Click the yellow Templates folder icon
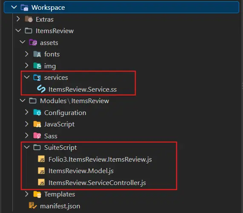Viewport: 243px width, 213px height. [x=37, y=194]
